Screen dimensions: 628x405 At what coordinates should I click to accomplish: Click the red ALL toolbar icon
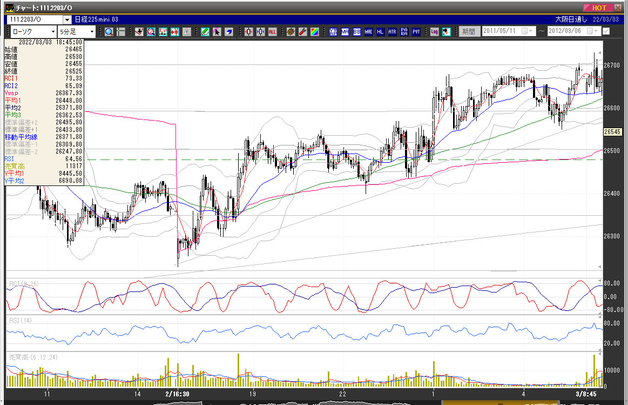[272, 32]
